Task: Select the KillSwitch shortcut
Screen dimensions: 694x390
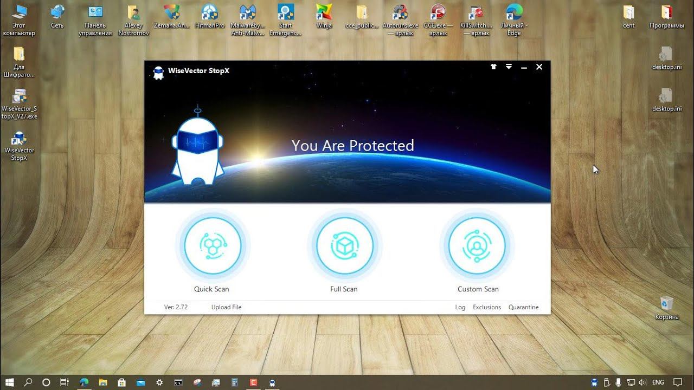Action: 477,21
